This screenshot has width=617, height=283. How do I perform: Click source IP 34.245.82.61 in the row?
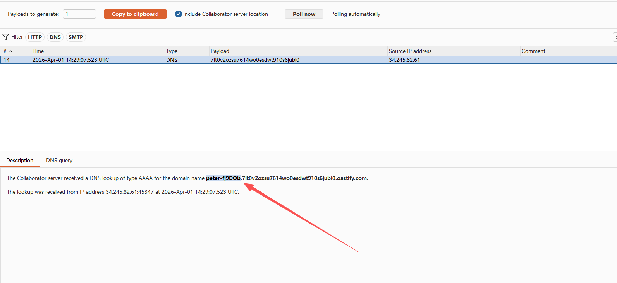tap(404, 60)
